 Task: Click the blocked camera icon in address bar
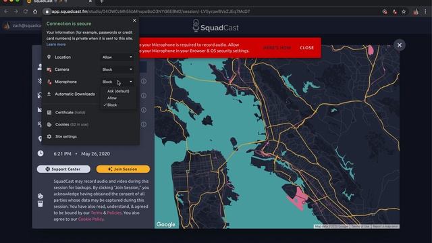[x=385, y=11]
